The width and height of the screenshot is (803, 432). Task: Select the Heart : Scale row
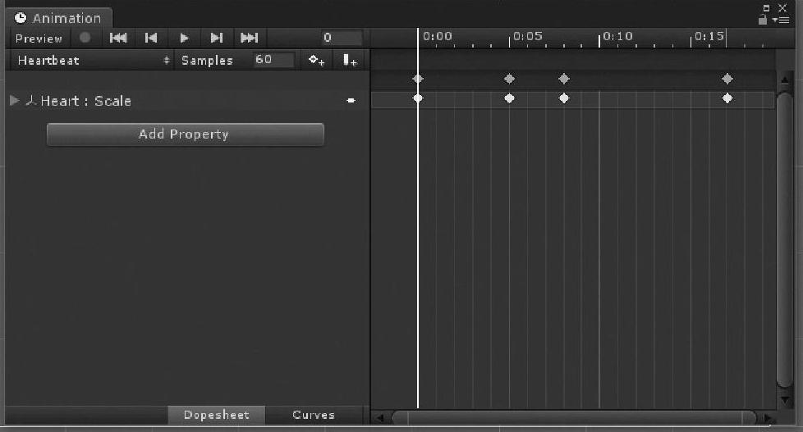click(x=187, y=101)
